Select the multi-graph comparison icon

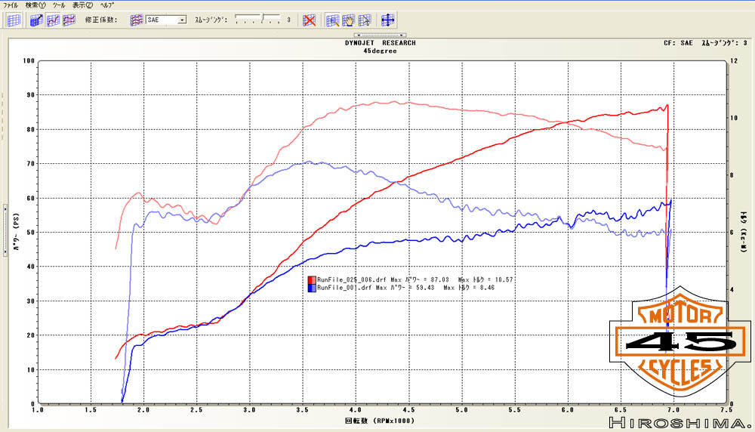point(69,20)
